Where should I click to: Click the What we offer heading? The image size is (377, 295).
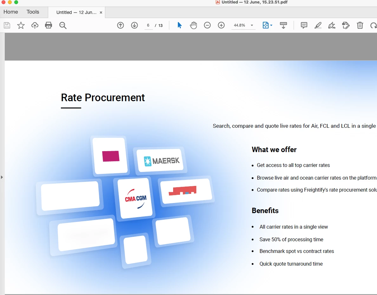[x=274, y=150]
